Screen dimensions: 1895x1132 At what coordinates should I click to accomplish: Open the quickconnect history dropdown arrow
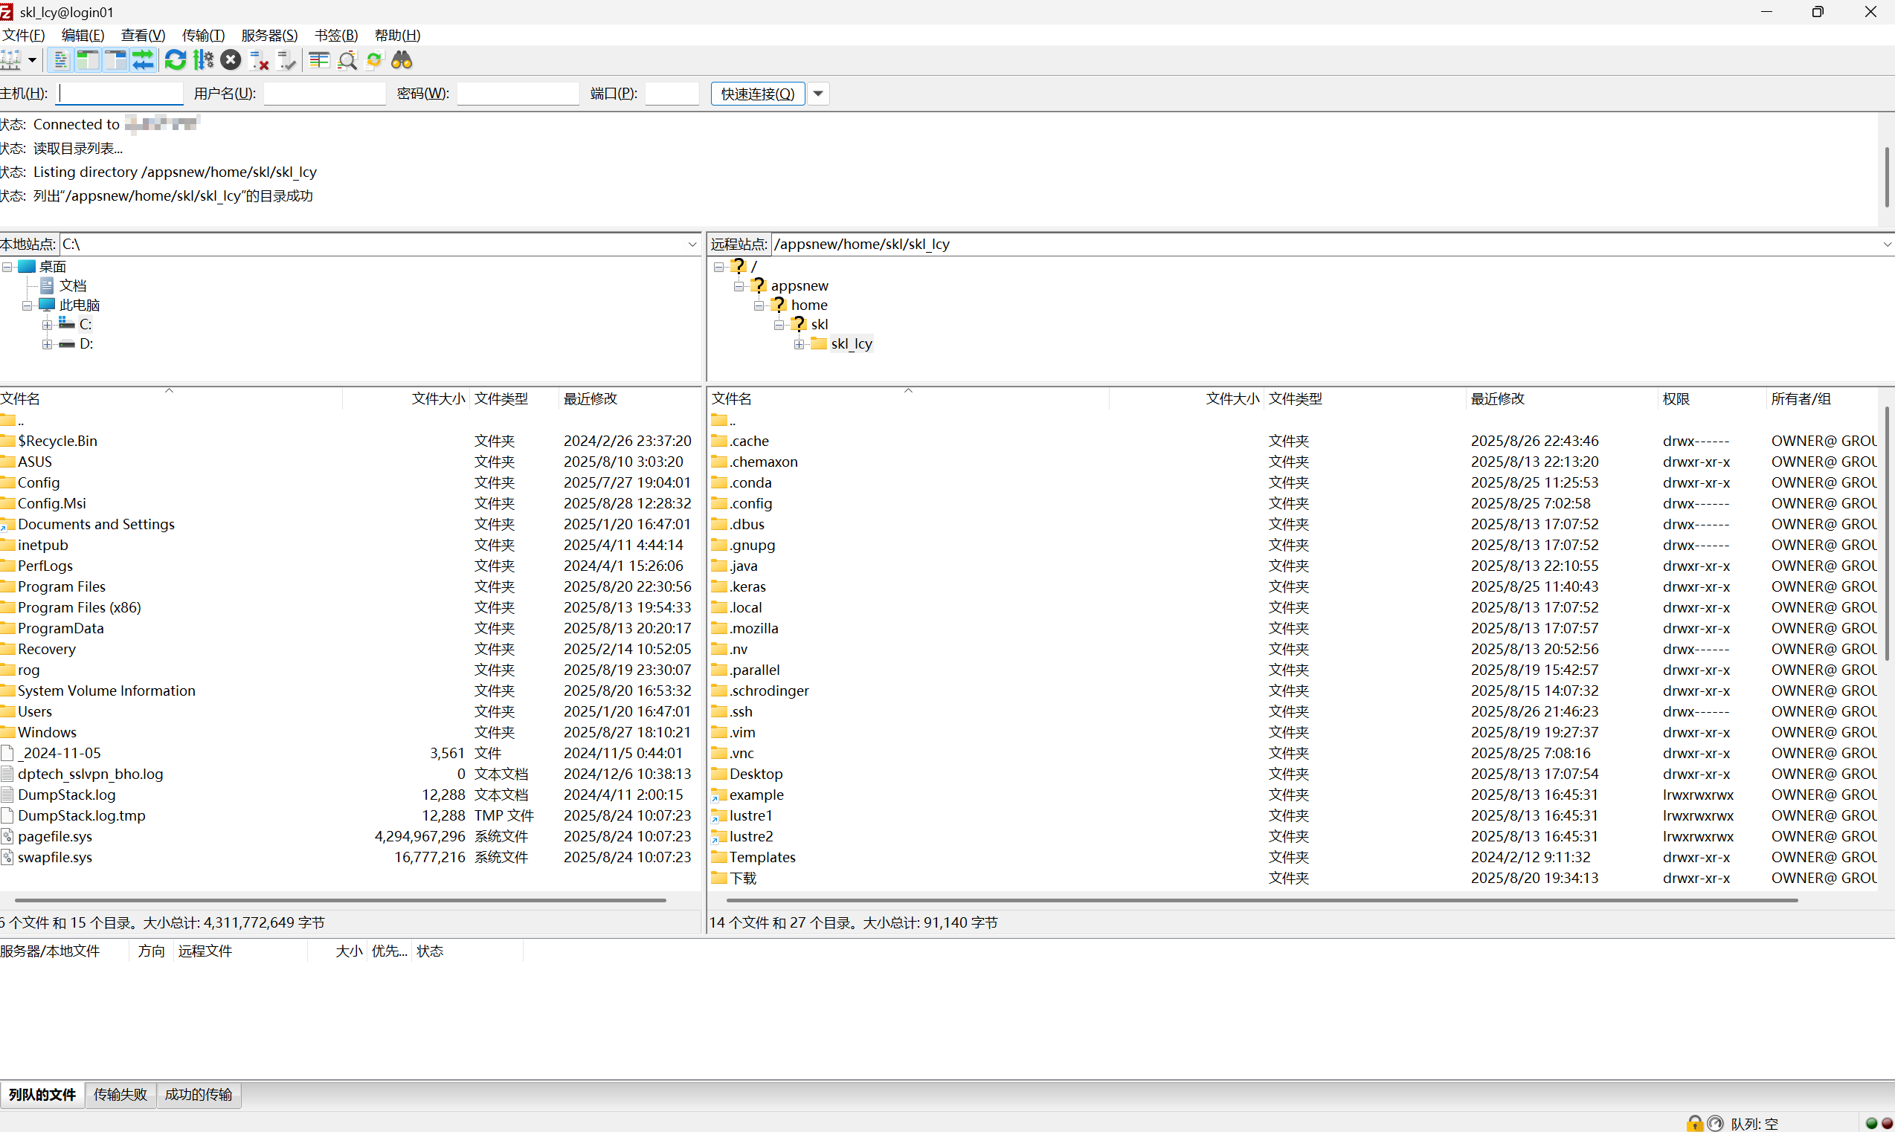coord(818,93)
